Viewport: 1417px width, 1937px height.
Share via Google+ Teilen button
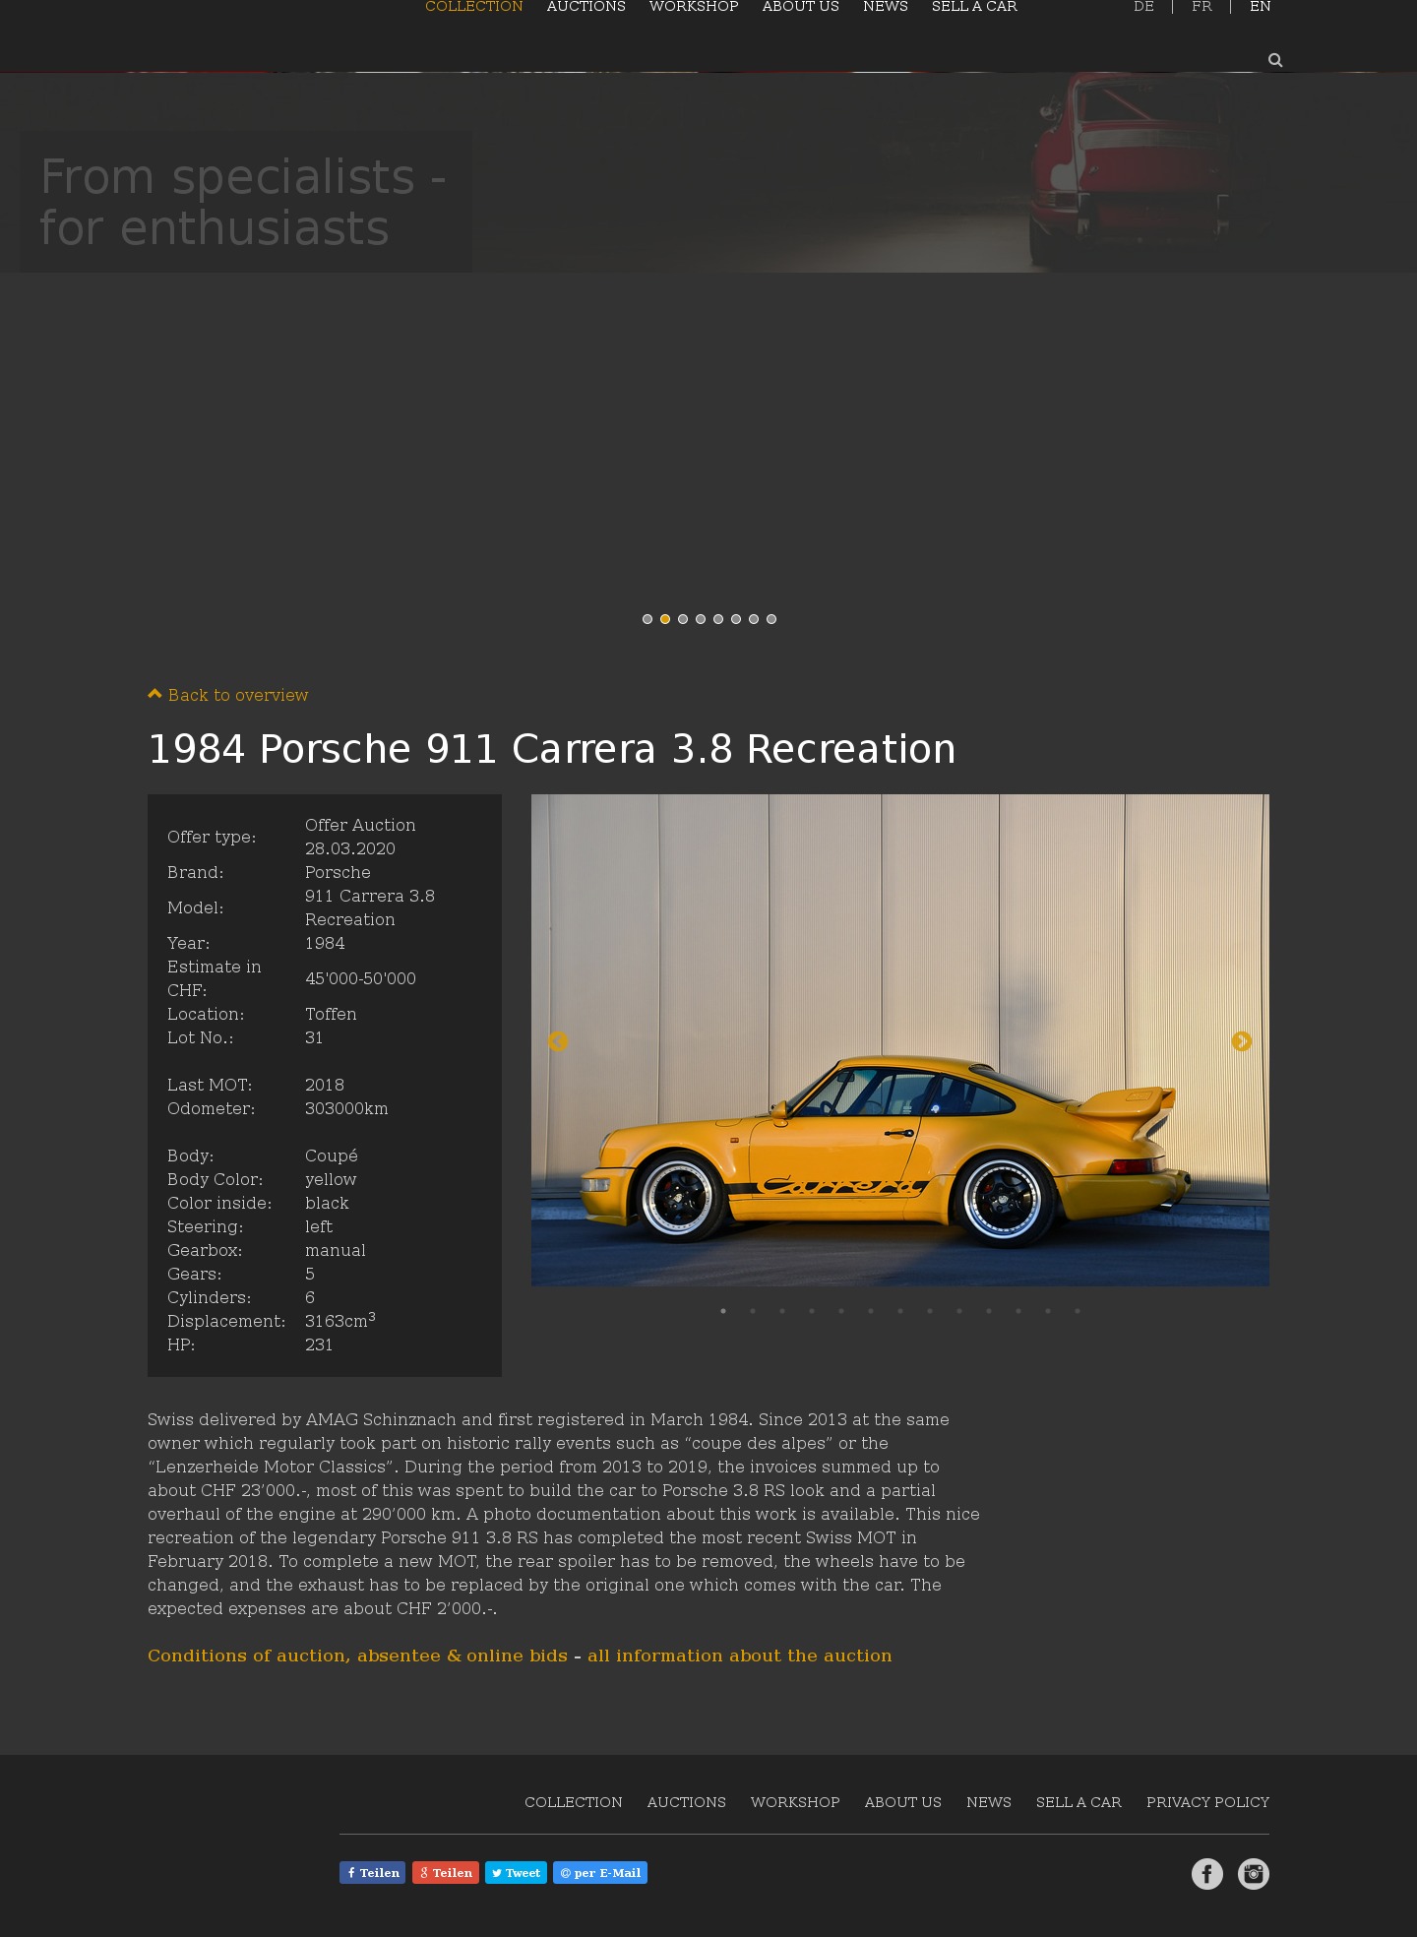pos(446,1873)
